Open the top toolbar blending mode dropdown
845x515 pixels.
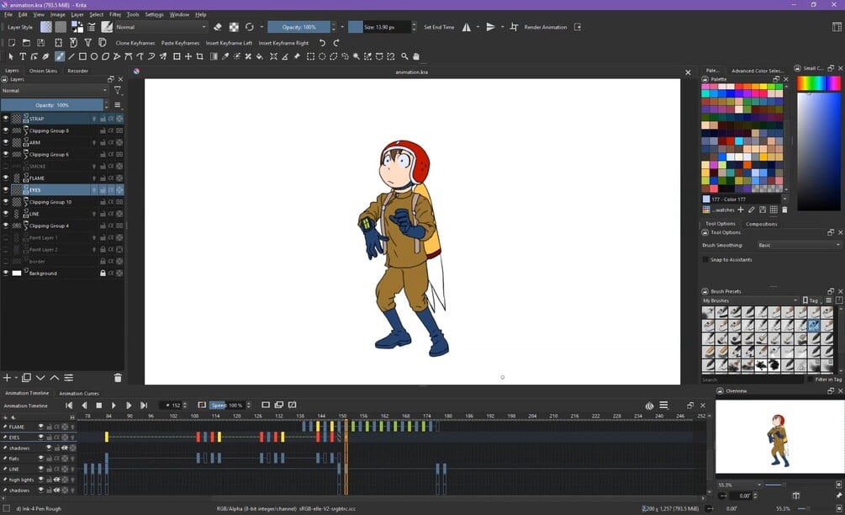(161, 27)
